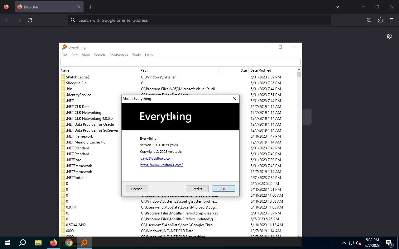The height and width of the screenshot is (249, 399).
Task: Open a new Firefox tab with plus
Action: pyautogui.click(x=90, y=7)
